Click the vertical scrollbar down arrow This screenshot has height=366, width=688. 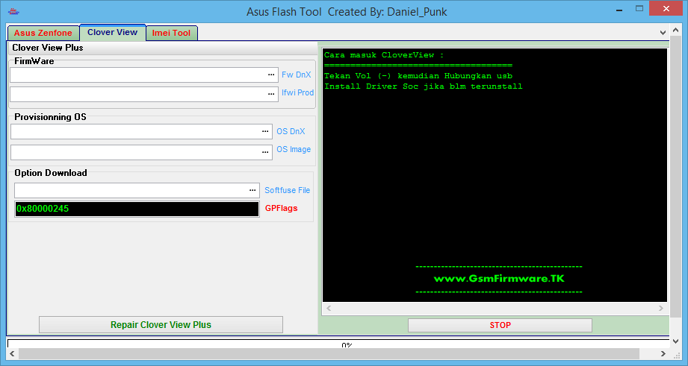tap(676, 341)
